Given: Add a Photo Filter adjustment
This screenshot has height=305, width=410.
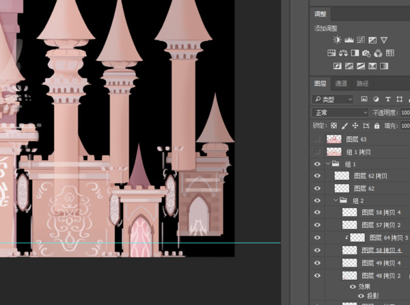Looking at the screenshot, I should pos(366,53).
